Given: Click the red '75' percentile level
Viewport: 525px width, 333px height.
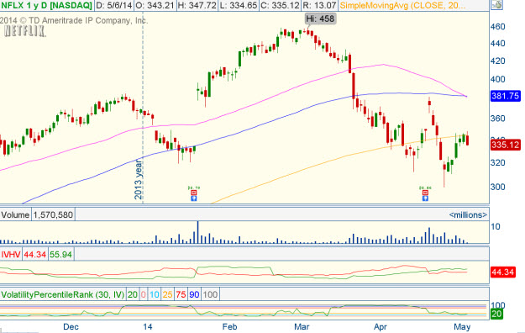Looking at the screenshot, I should pyautogui.click(x=181, y=294).
